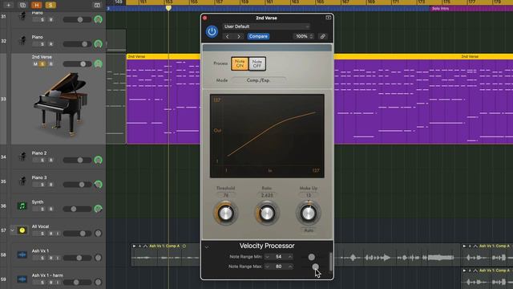
Task: Click the Auto button under Make Up
Action: tap(309, 230)
